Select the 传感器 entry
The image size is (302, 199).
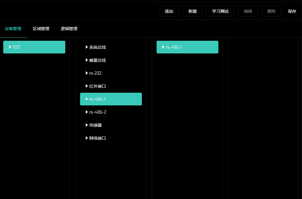(95, 125)
